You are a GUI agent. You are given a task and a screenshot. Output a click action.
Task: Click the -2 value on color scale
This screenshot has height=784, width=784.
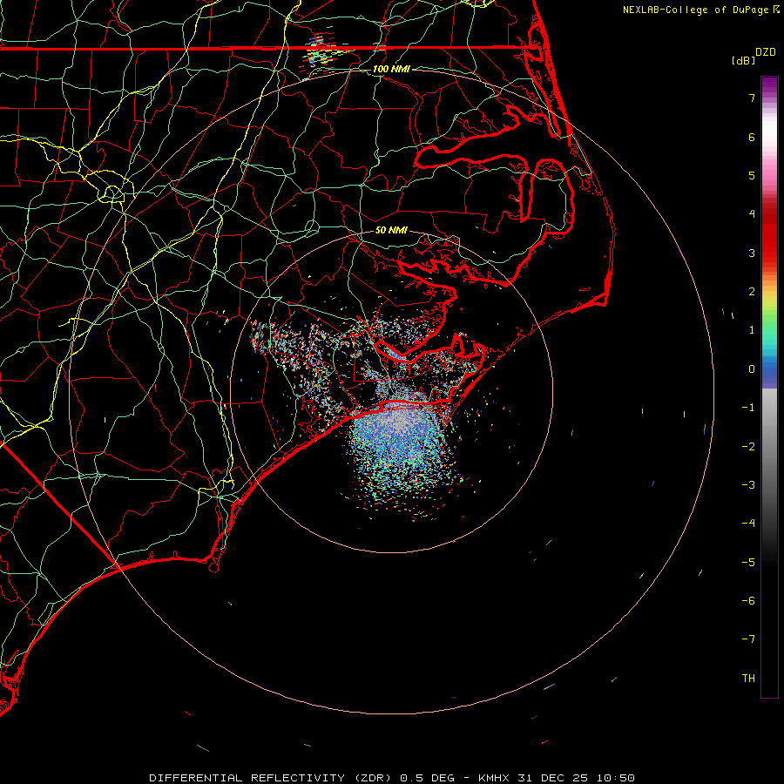pos(748,447)
